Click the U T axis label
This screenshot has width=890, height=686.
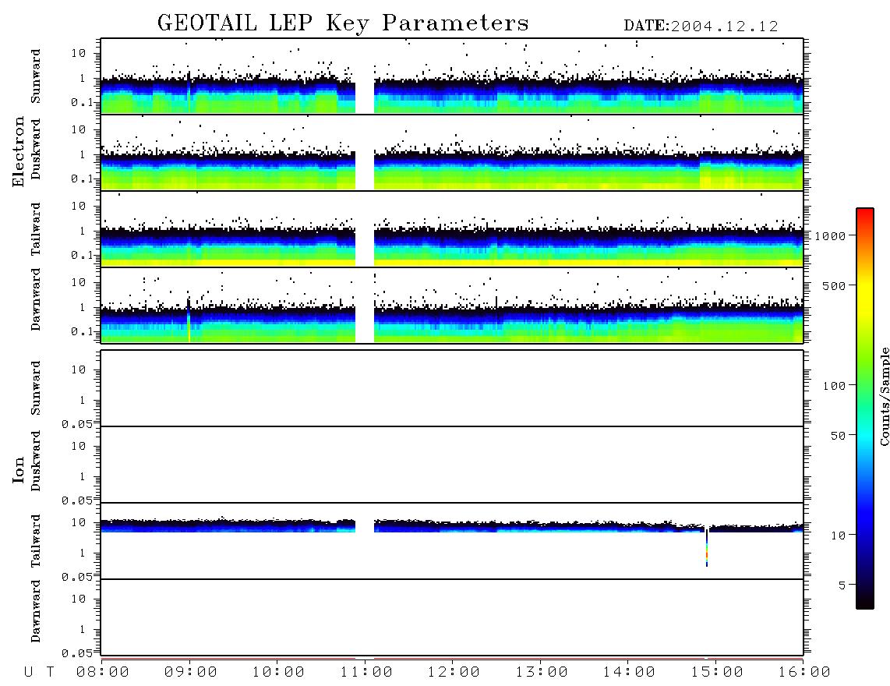(39, 673)
